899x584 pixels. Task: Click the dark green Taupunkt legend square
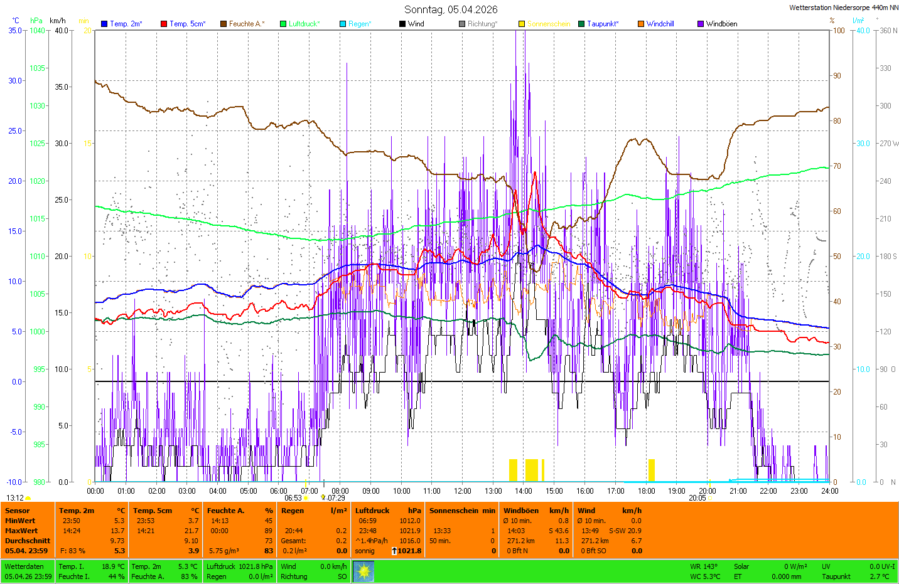581,24
